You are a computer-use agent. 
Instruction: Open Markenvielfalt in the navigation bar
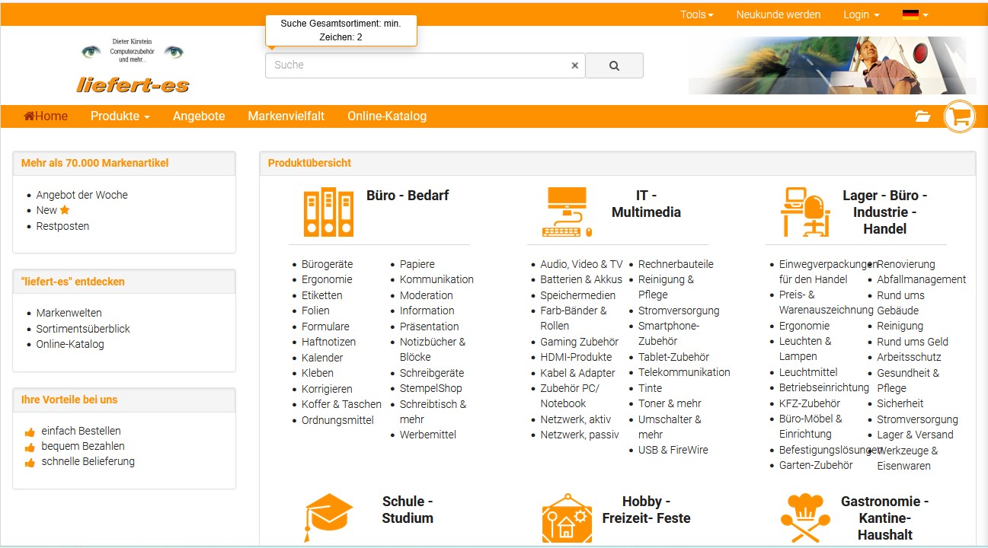[286, 116]
